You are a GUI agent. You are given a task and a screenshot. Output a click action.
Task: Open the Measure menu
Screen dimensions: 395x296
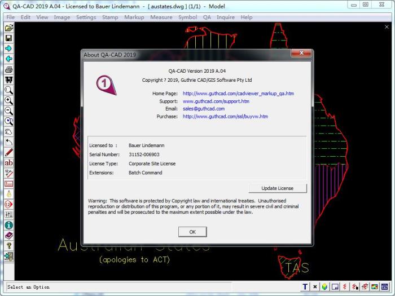(161, 17)
